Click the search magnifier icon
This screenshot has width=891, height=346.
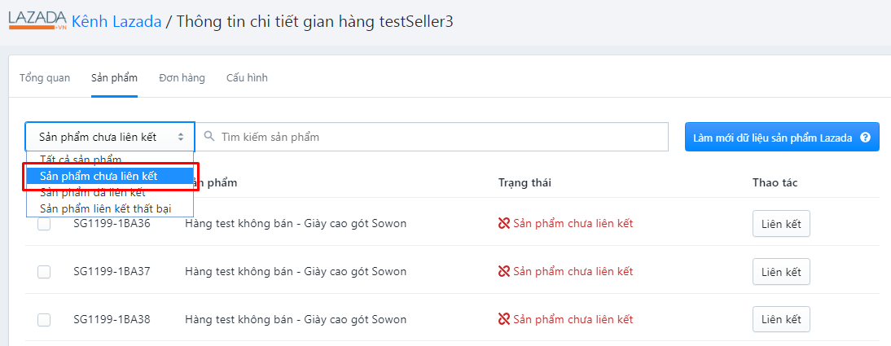pos(209,136)
